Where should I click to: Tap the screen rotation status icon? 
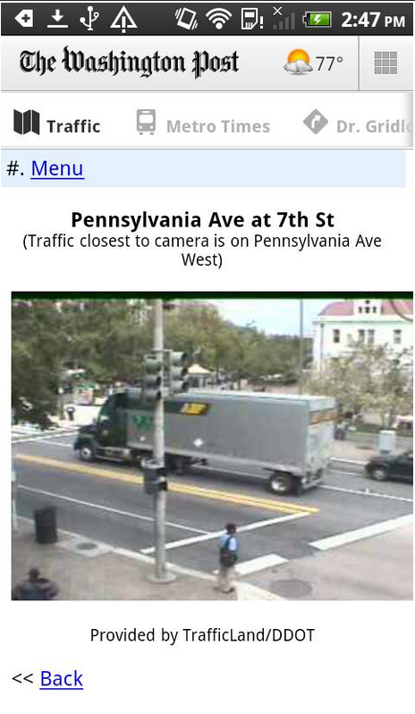[187, 19]
